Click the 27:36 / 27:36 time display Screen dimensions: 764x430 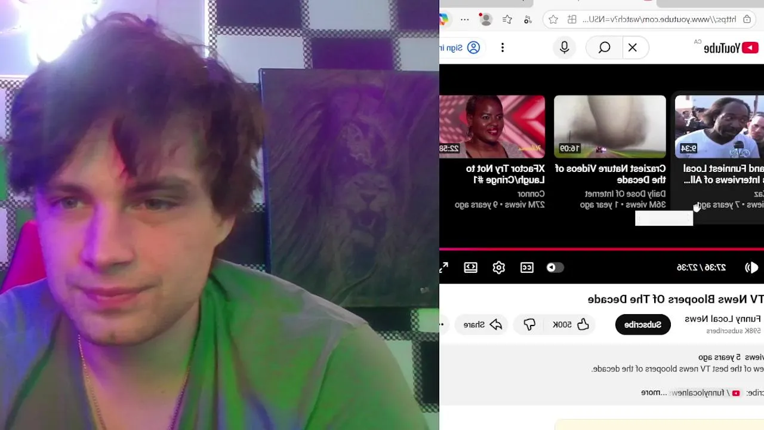(x=701, y=268)
